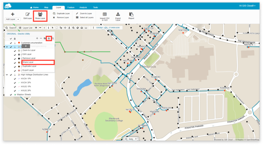Choose Duplicate Layer from context menu

coord(29,66)
